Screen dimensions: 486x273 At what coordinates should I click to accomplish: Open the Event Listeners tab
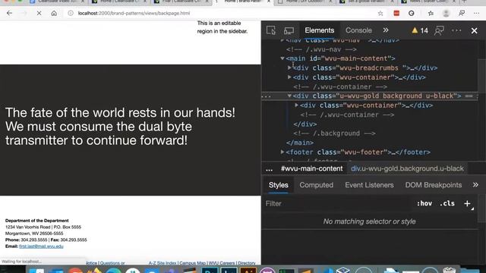point(369,185)
